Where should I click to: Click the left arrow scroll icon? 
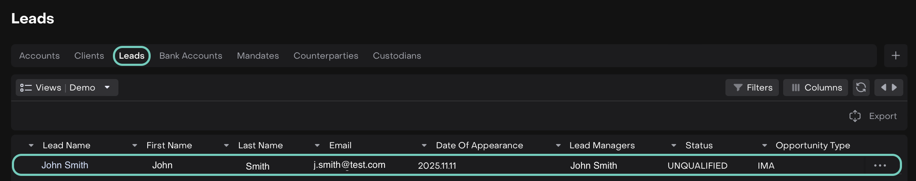(883, 88)
